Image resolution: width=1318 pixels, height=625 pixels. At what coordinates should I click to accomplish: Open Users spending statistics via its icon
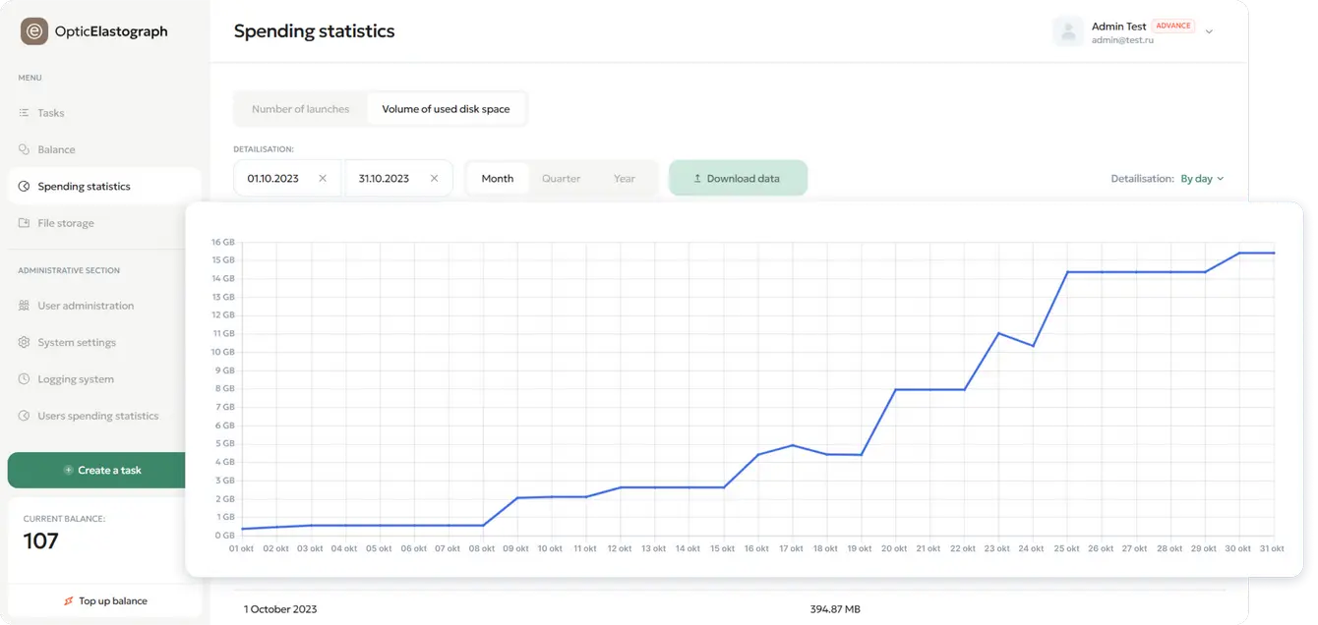pyautogui.click(x=22, y=415)
